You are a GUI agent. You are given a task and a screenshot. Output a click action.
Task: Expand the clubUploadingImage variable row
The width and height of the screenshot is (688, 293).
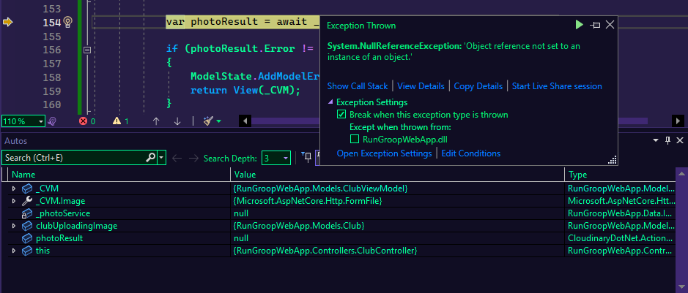(x=14, y=226)
